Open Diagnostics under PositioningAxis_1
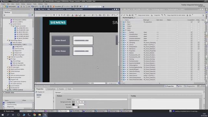This screenshot has width=208, height=117. [x=18, y=51]
